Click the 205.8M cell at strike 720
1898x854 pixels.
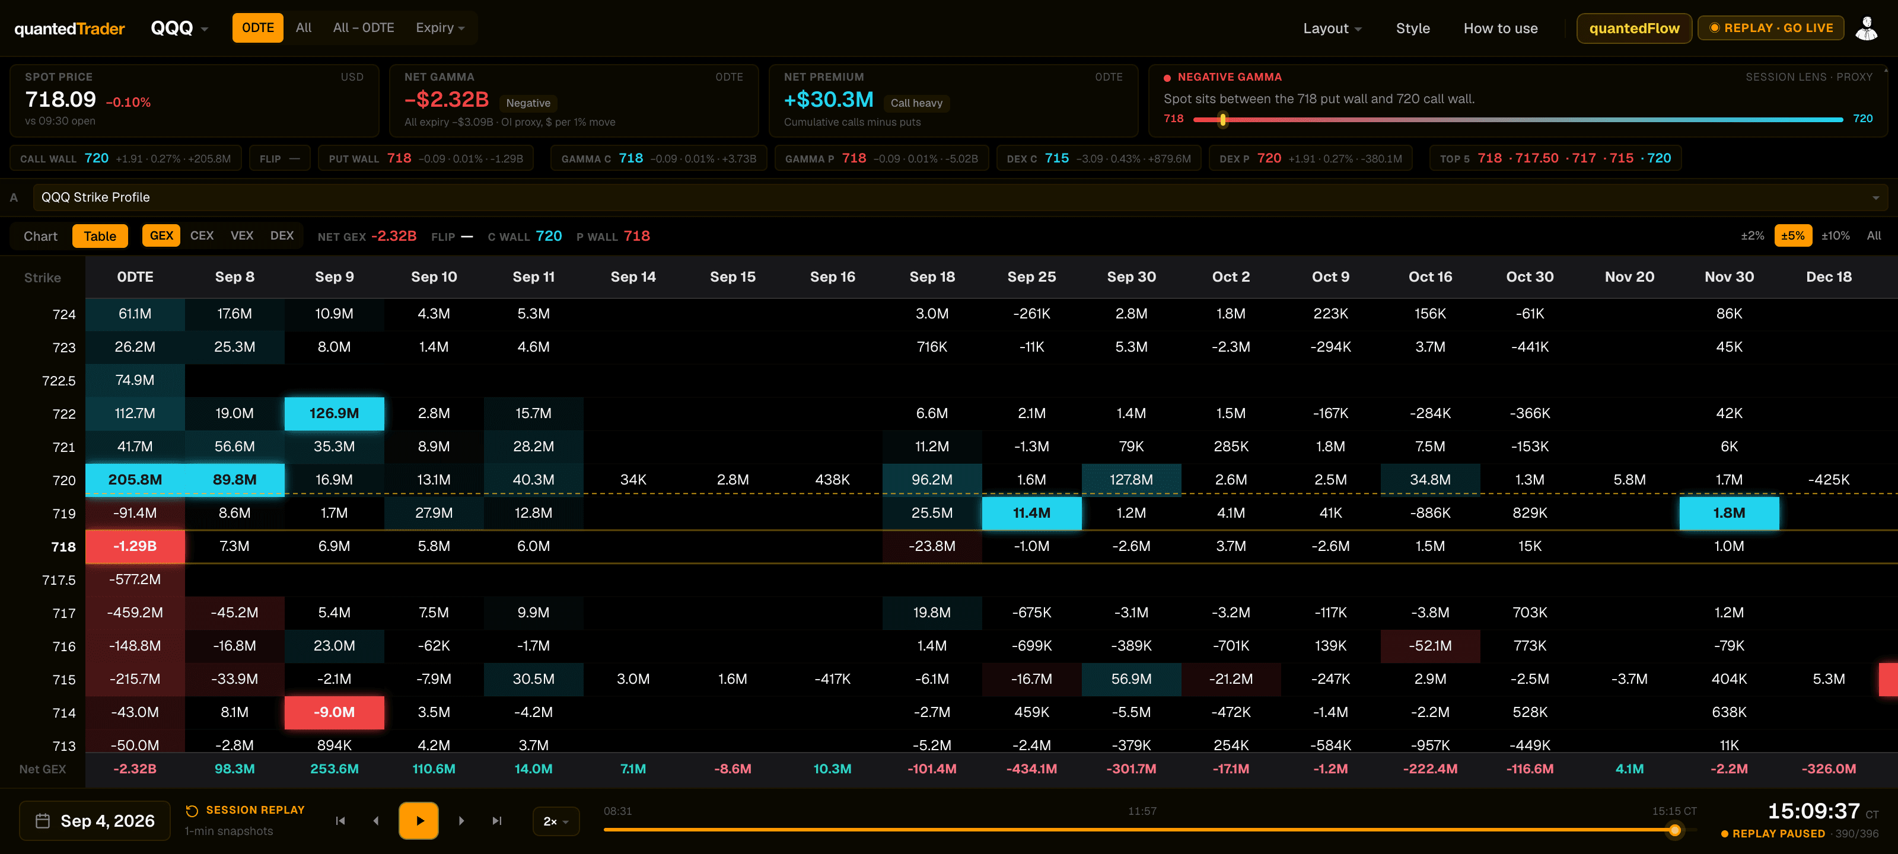coord(135,480)
